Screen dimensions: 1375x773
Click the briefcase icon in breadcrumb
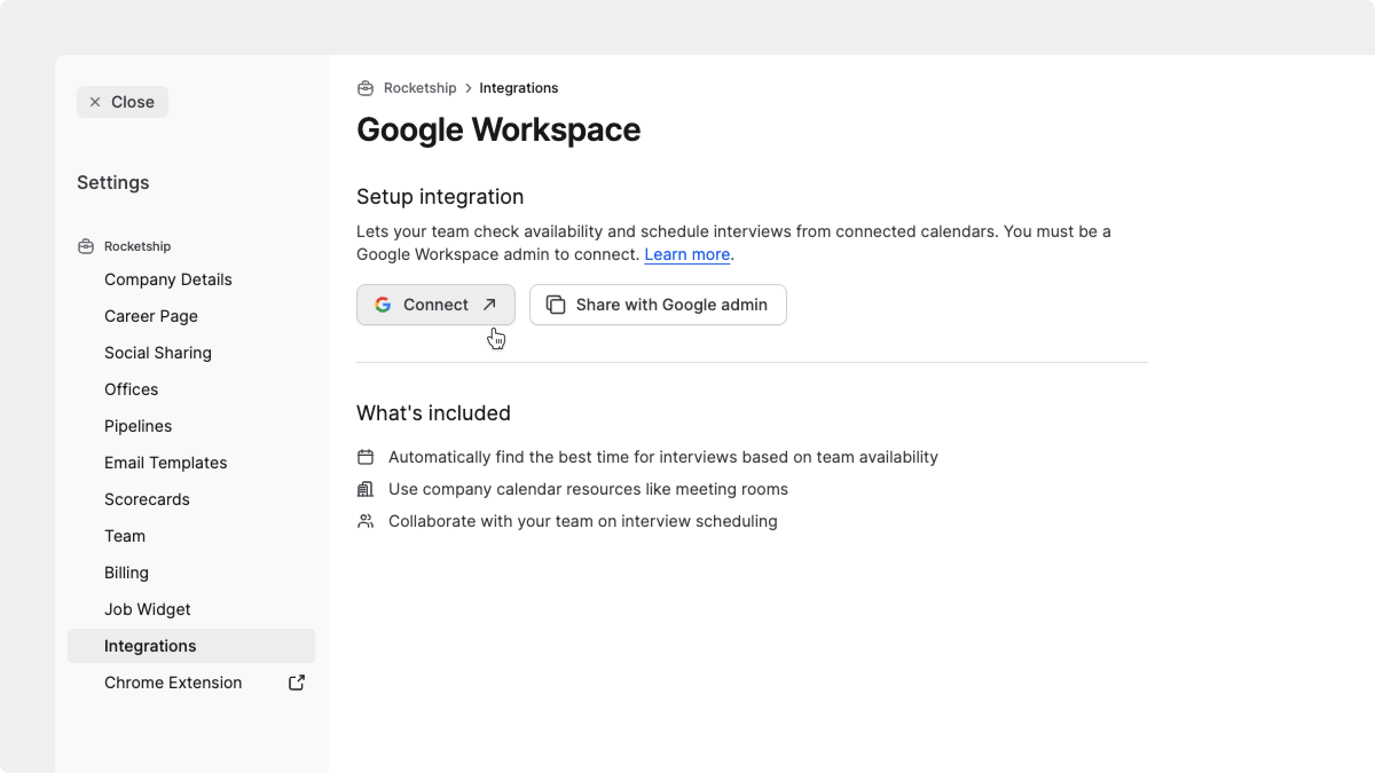point(366,88)
